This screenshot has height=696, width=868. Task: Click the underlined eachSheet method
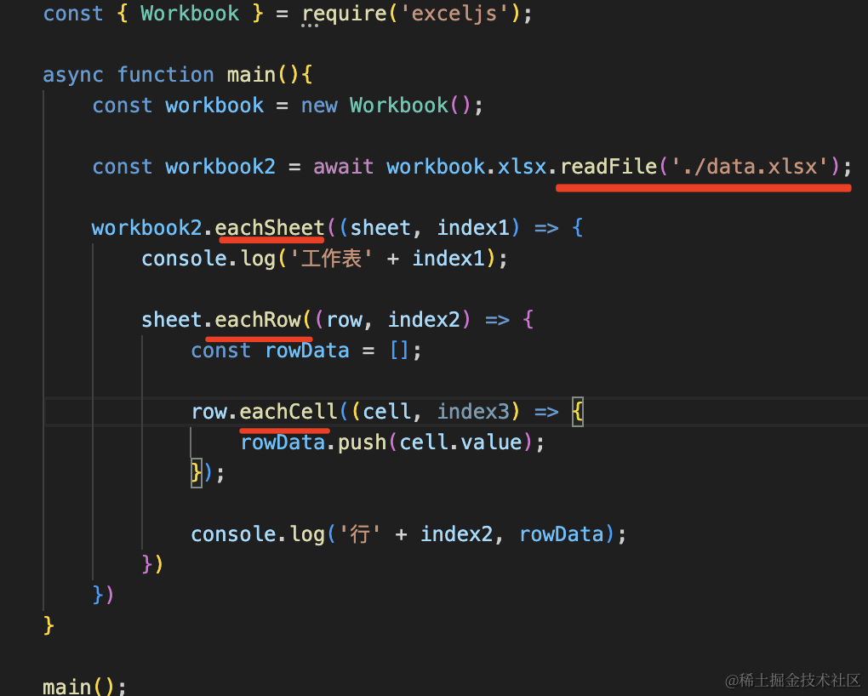point(270,228)
